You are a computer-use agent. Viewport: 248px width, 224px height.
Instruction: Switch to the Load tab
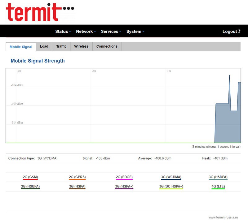[44, 46]
